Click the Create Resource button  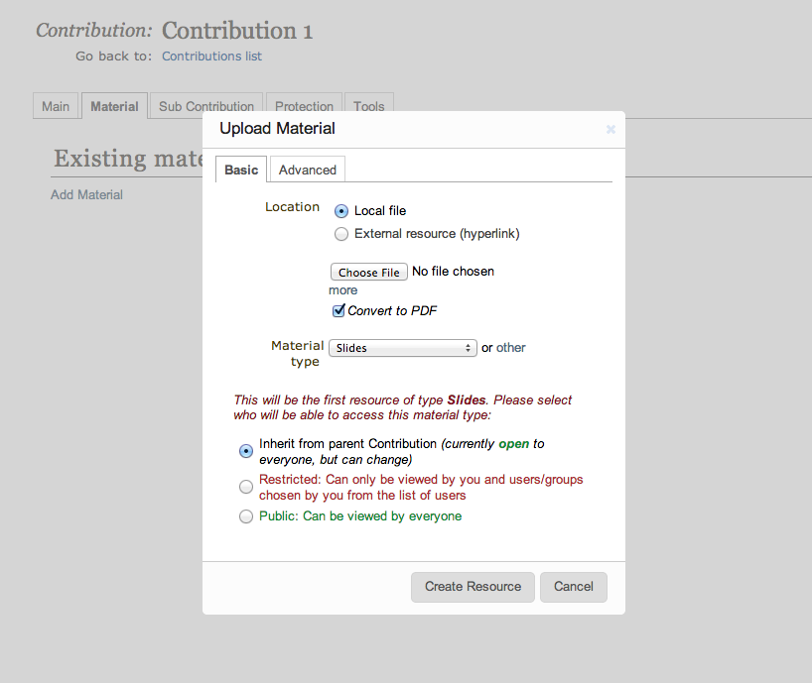click(x=473, y=587)
